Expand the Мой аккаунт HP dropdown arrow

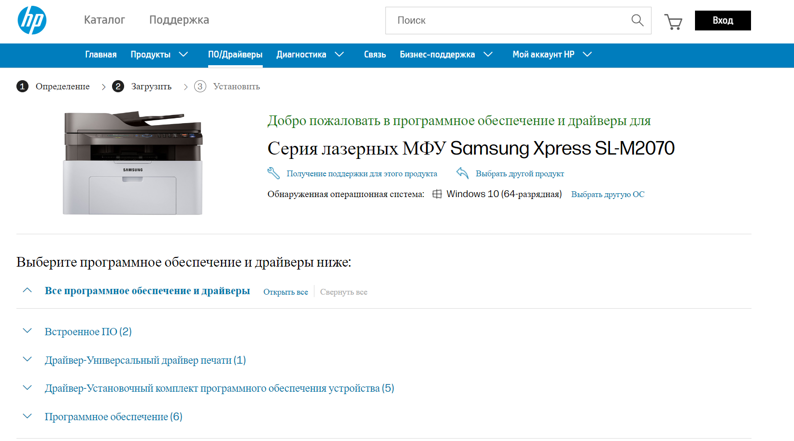587,55
